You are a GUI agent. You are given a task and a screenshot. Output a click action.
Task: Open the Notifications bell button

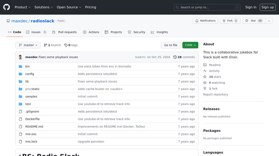(x=205, y=21)
